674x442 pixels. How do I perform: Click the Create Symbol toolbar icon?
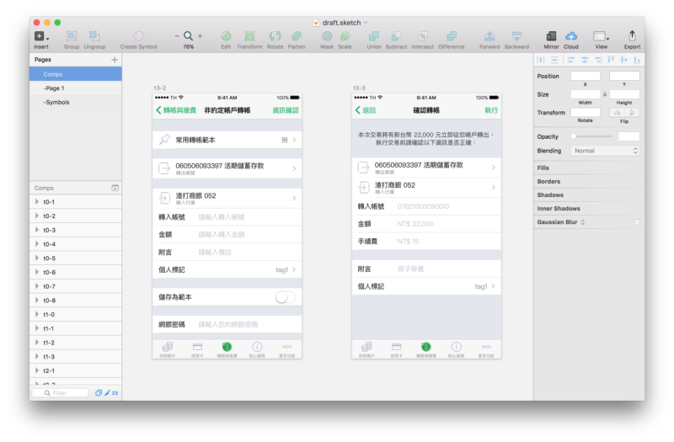138,36
